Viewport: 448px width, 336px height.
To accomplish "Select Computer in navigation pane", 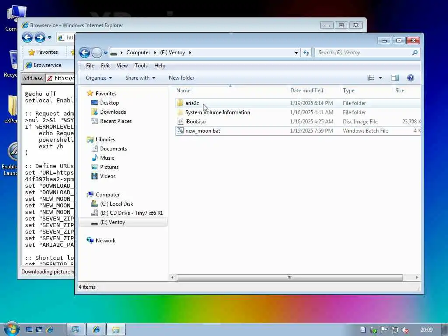I will pyautogui.click(x=108, y=195).
